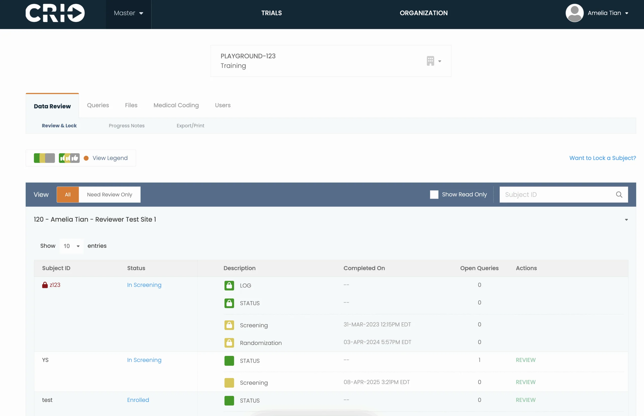Image resolution: width=644 pixels, height=416 pixels.
Task: Click the red lock beside z123
Action: click(x=45, y=285)
